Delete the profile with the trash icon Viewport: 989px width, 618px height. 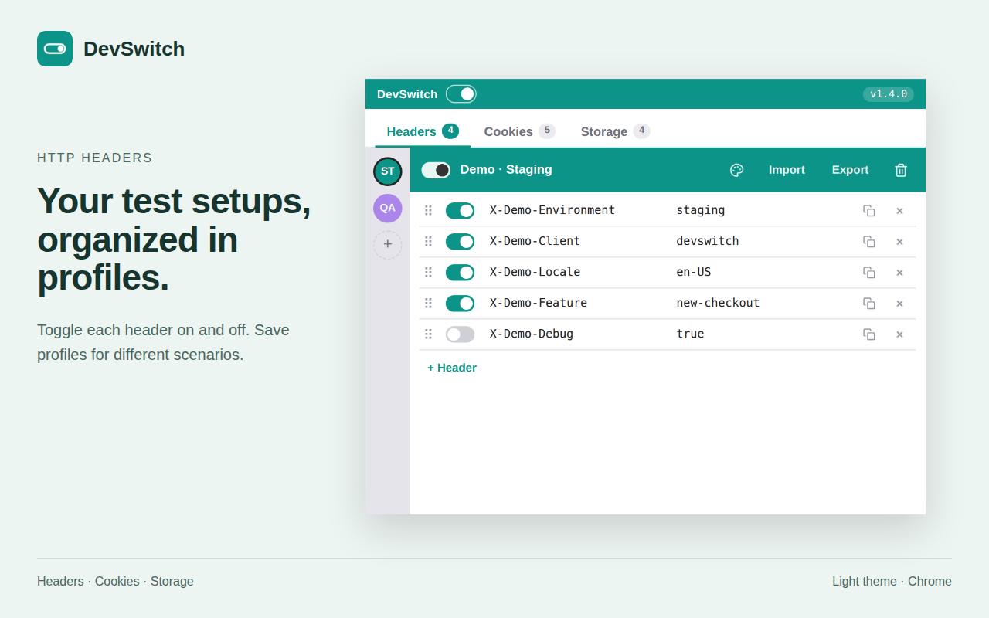pyautogui.click(x=901, y=170)
